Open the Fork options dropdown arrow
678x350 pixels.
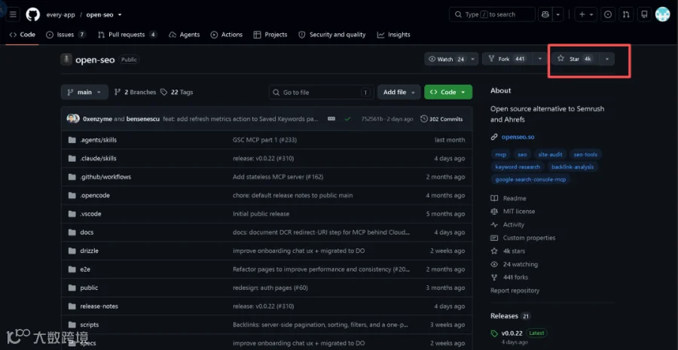click(x=540, y=59)
